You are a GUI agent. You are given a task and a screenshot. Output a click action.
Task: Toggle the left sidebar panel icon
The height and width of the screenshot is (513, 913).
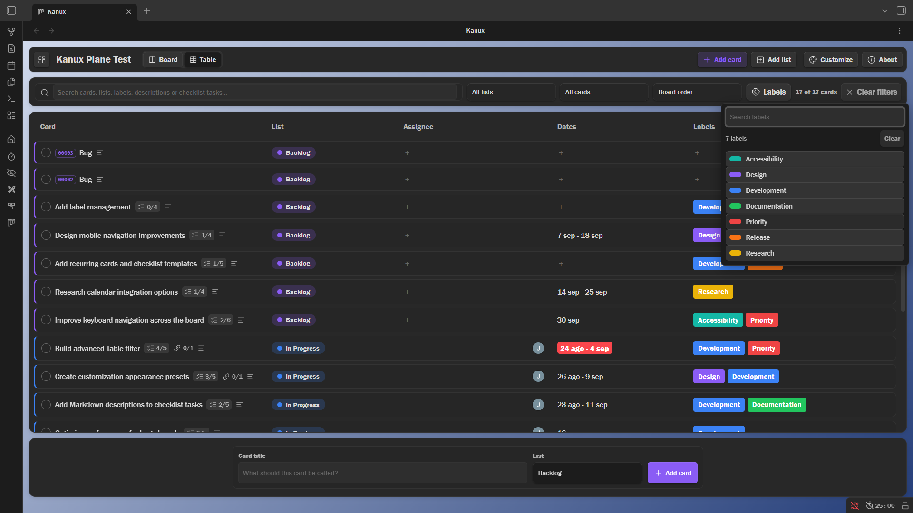[x=11, y=10]
